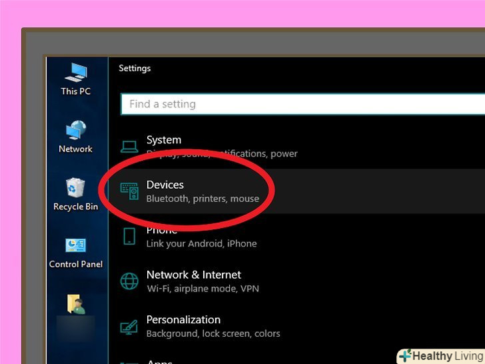Click 'Wi-Fi, airplane mode, VPN' subtitle

[203, 289]
